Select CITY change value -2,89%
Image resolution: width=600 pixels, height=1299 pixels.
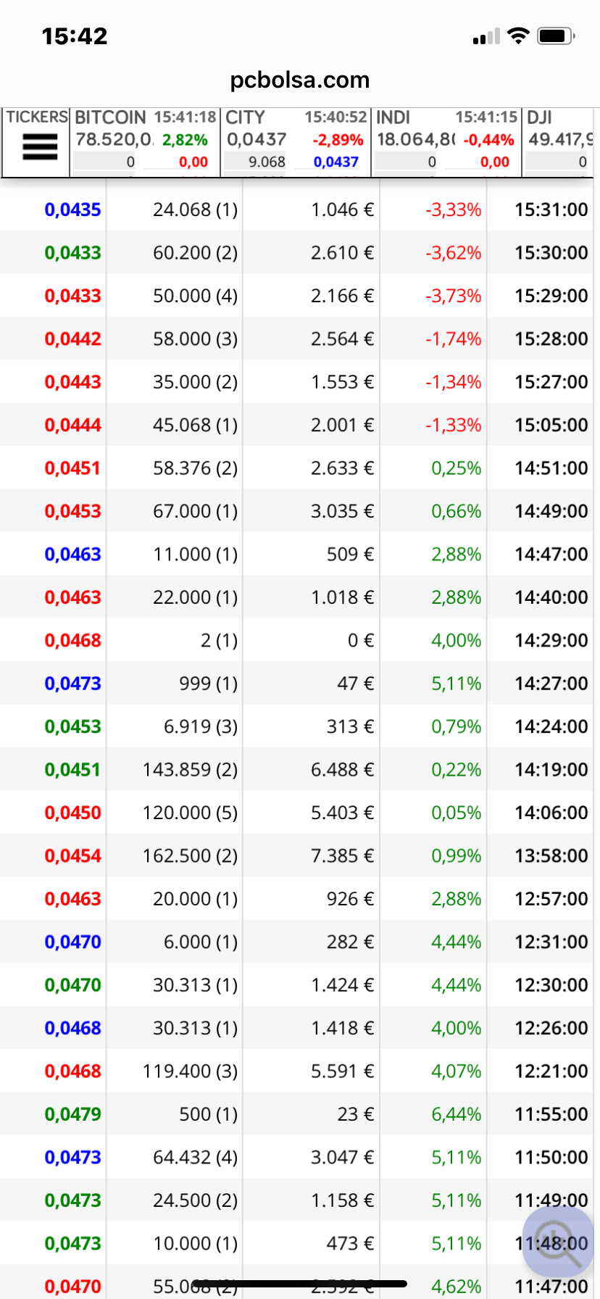point(338,140)
